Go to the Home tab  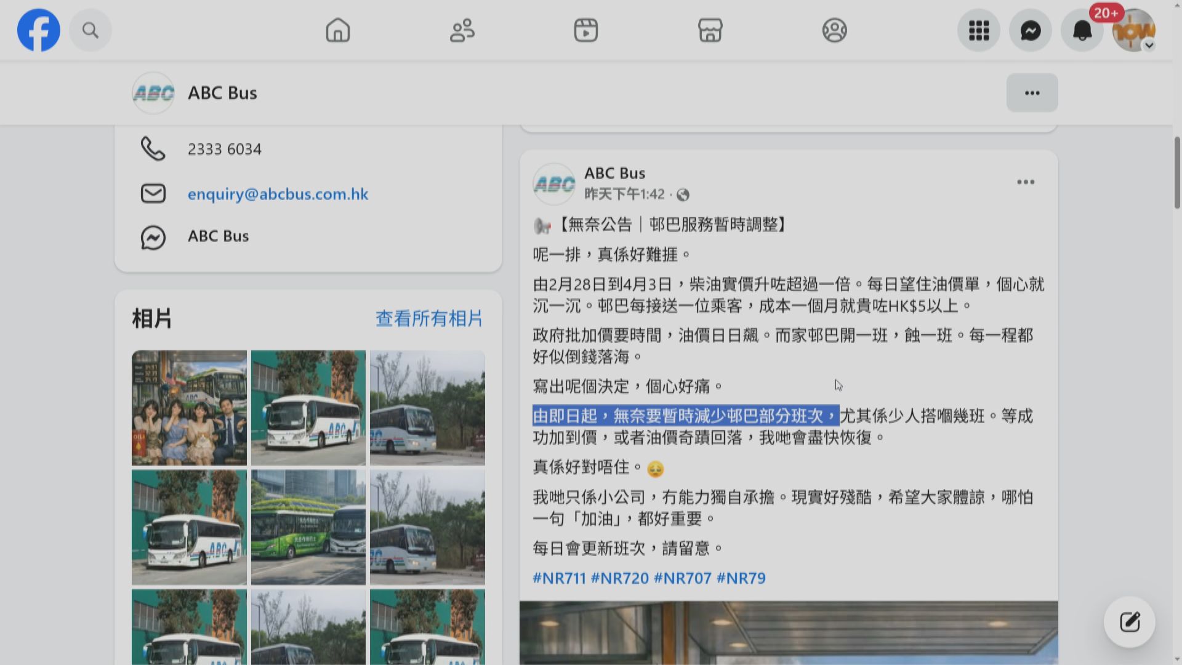(x=337, y=30)
